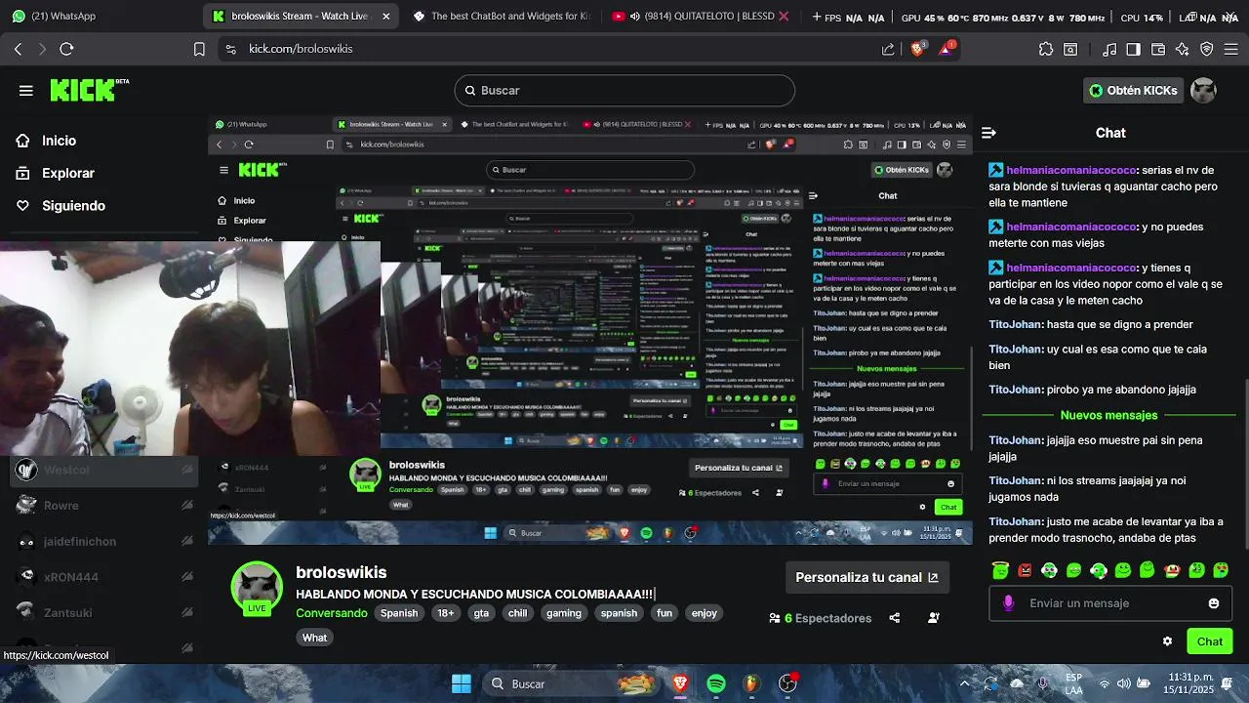
Task: Open the Brave Wallet icon
Action: coord(1158,49)
